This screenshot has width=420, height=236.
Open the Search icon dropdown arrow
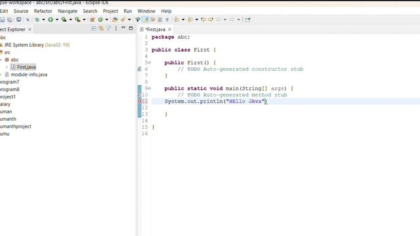point(129,20)
